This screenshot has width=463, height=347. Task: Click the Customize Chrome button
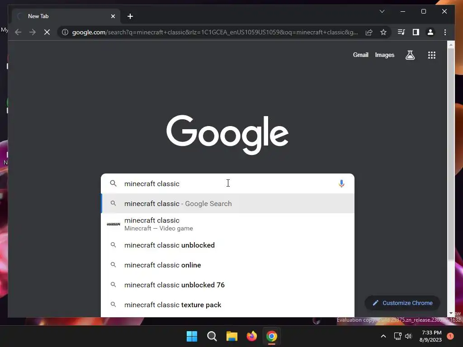(402, 303)
